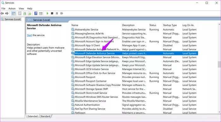Click gear icon beside Microsoft Store Install Service
Viewport: 221px width, 122px height.
click(x=73, y=93)
